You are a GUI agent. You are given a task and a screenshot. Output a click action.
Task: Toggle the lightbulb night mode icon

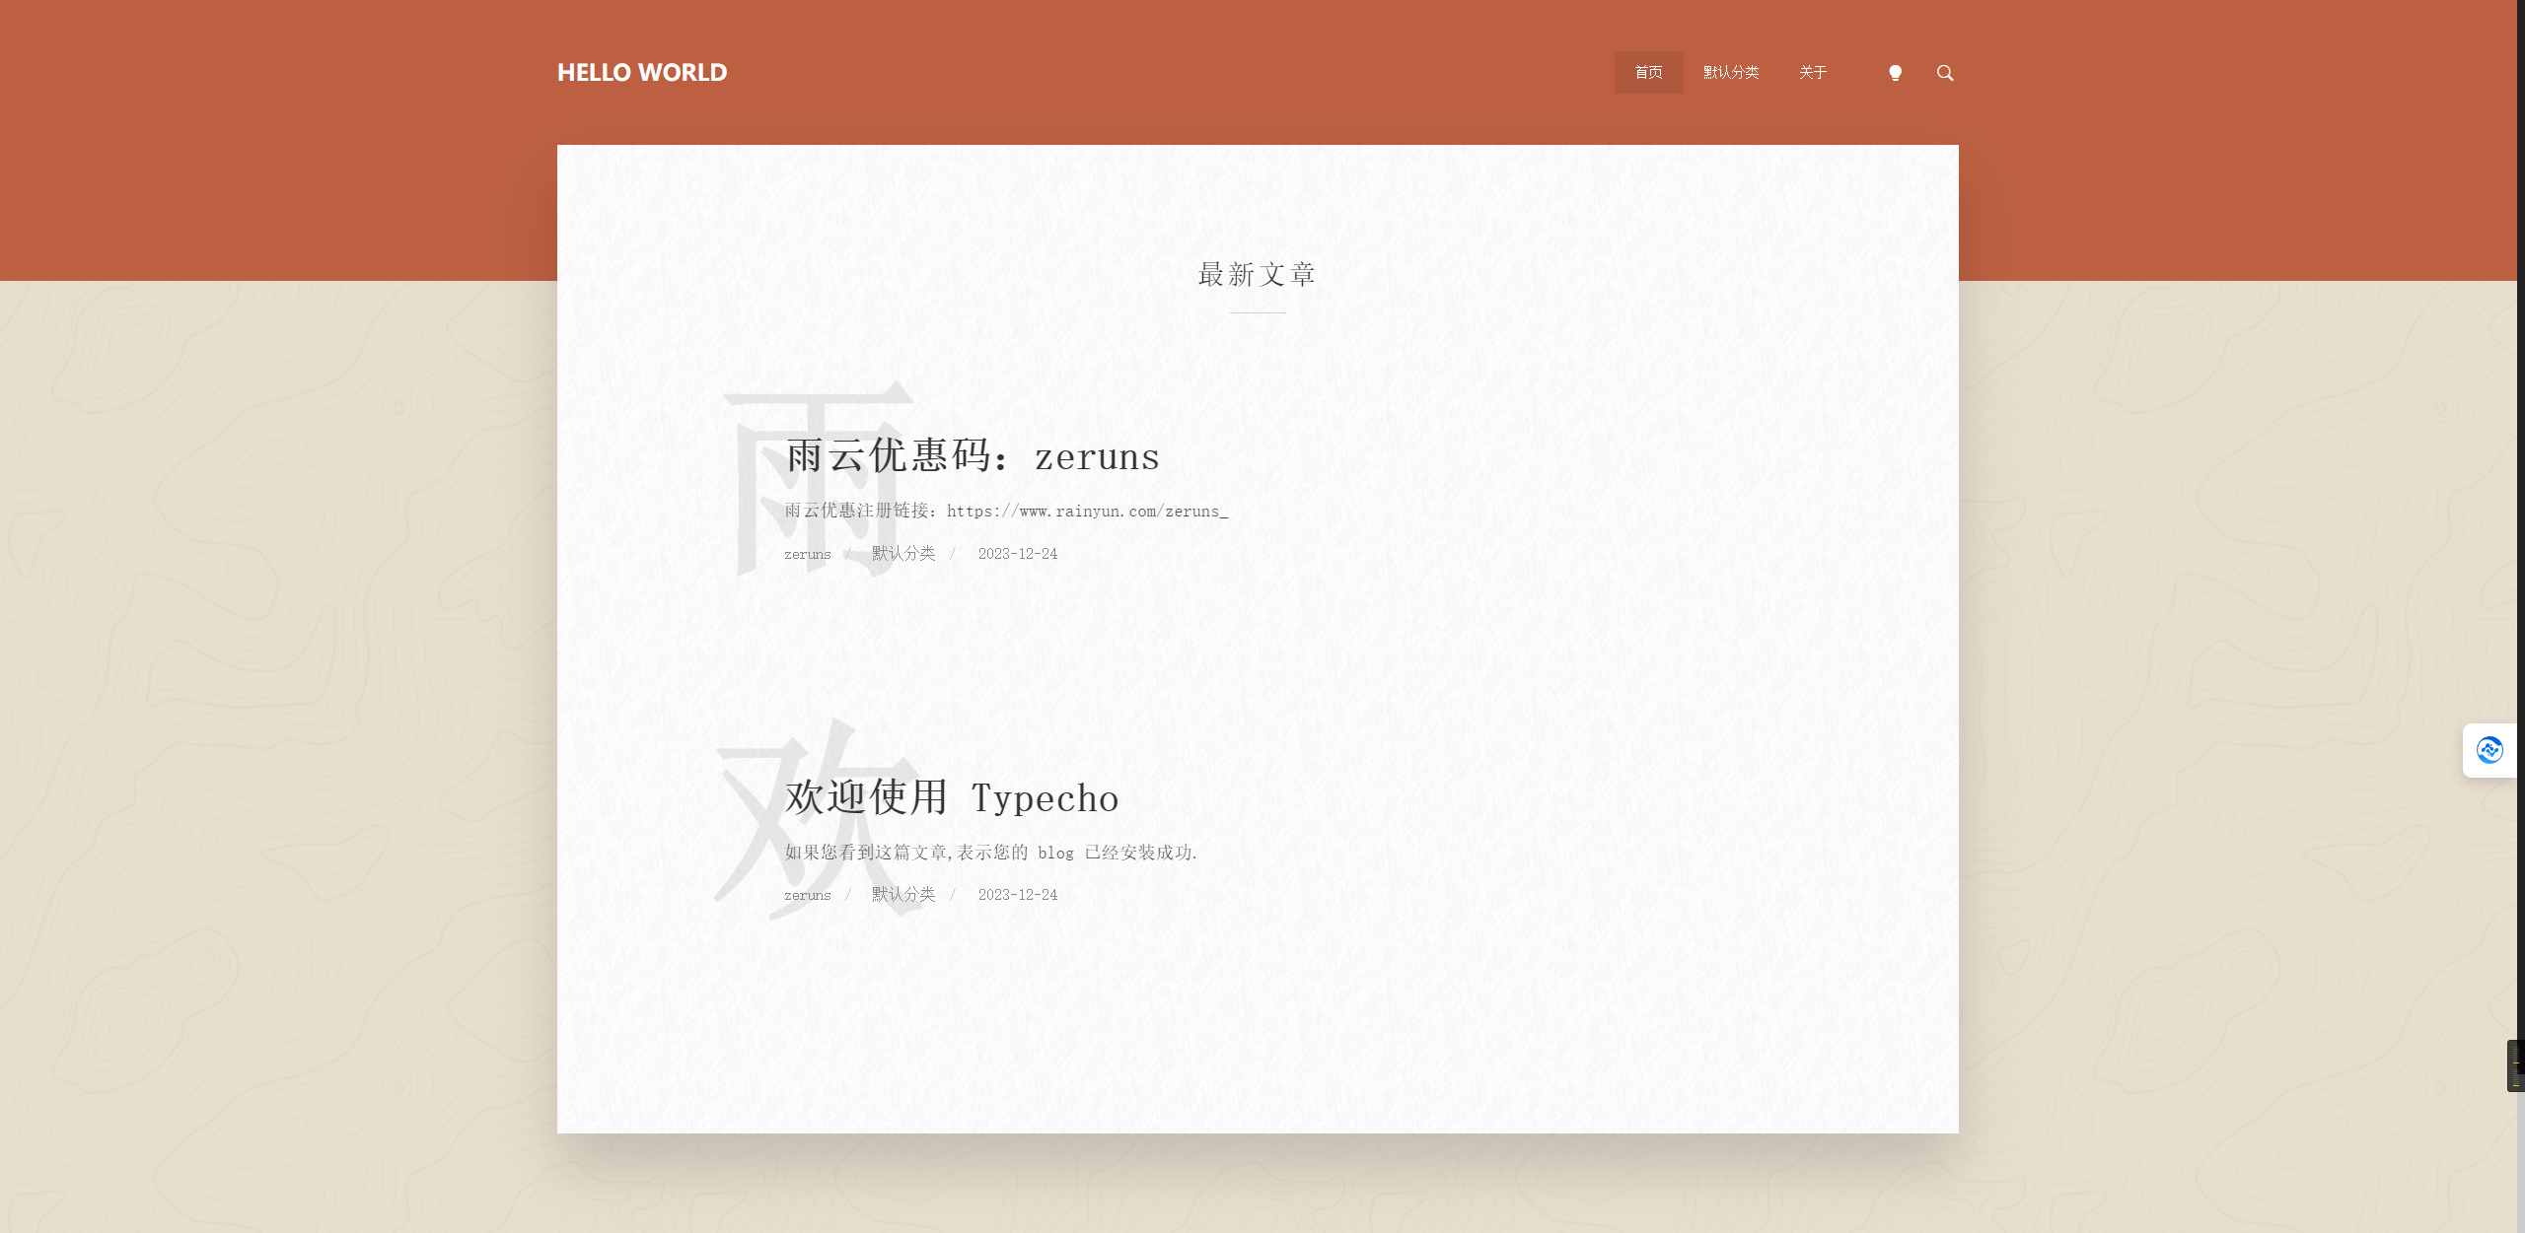pos(1895,73)
